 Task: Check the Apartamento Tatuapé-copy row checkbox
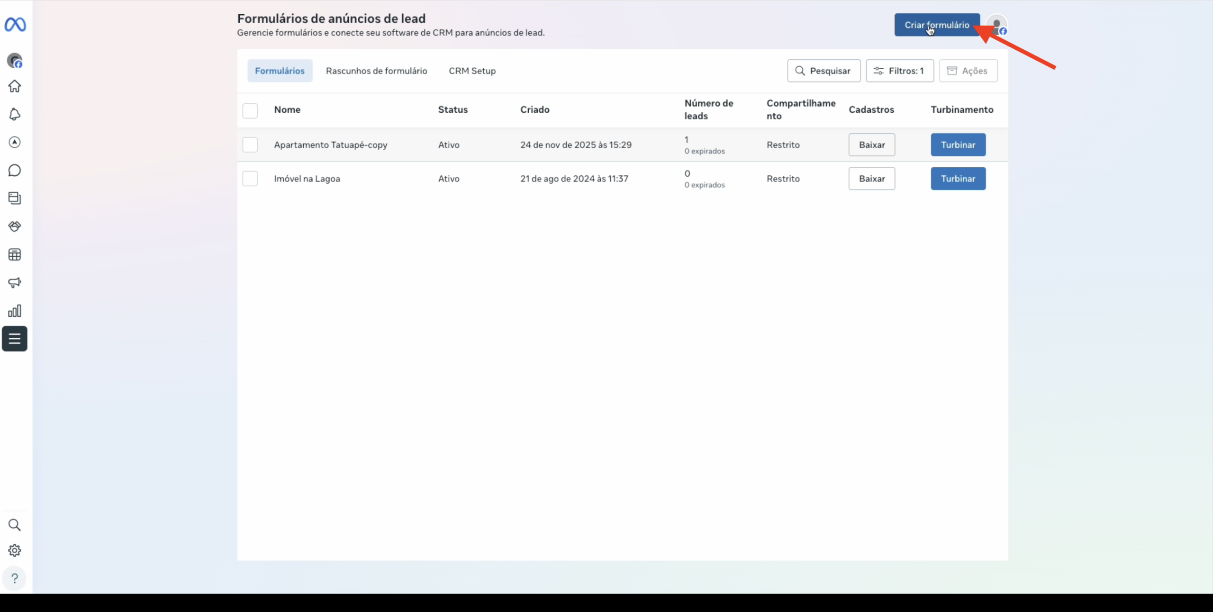[x=250, y=144]
